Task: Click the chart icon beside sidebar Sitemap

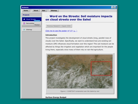Action: (x=24, y=30)
